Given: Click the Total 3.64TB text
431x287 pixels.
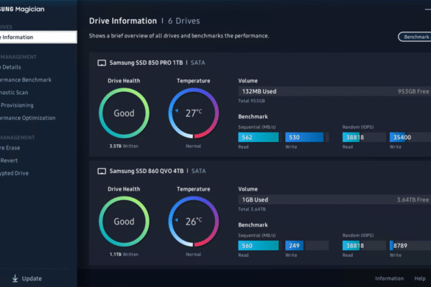Looking at the screenshot, I should coord(252,209).
